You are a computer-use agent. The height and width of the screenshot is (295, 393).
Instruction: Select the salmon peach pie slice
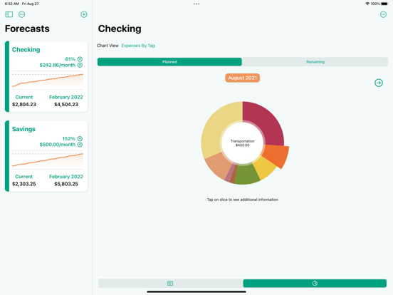(x=219, y=165)
